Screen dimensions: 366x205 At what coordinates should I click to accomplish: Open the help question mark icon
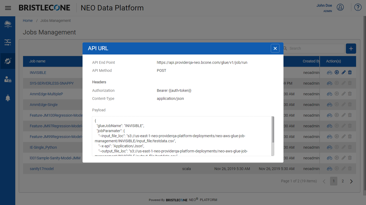(x=358, y=7)
